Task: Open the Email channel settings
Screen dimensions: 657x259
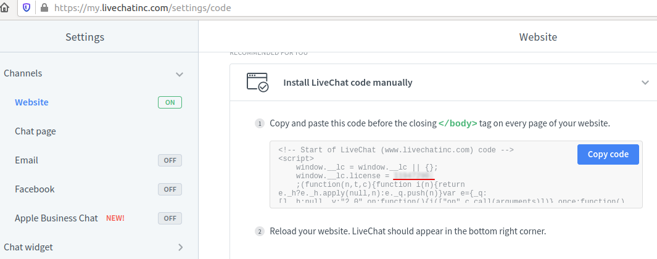Action: 27,160
